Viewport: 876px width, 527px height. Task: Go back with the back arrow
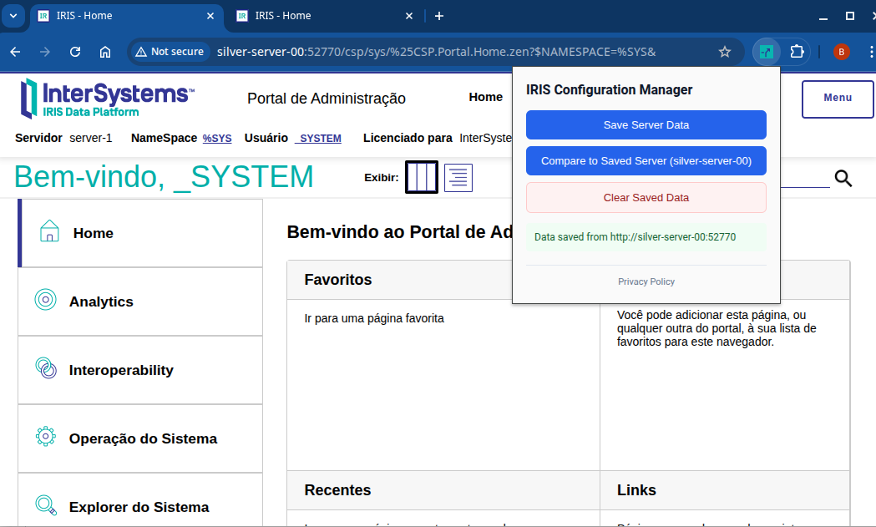pos(15,52)
